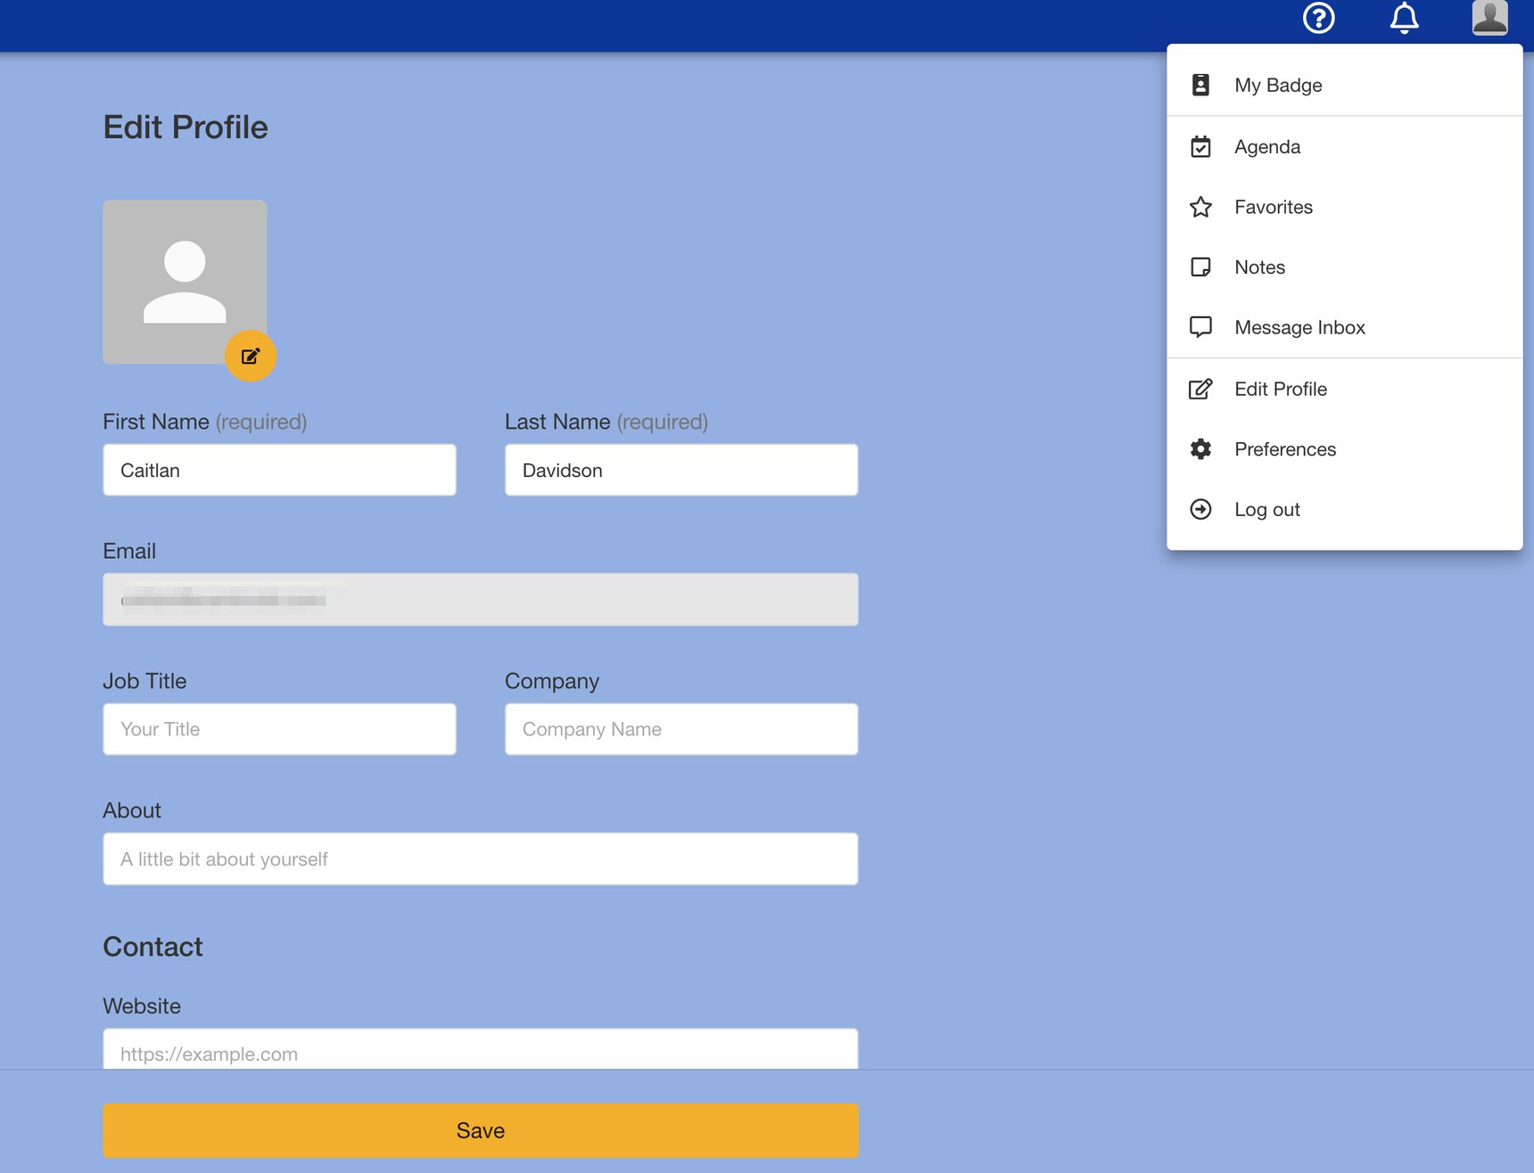Click the notifications bell icon
Image resolution: width=1534 pixels, height=1173 pixels.
(x=1405, y=17)
